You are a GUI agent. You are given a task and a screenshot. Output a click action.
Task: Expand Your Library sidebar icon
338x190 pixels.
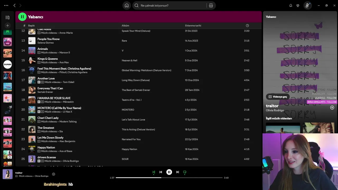8,17
